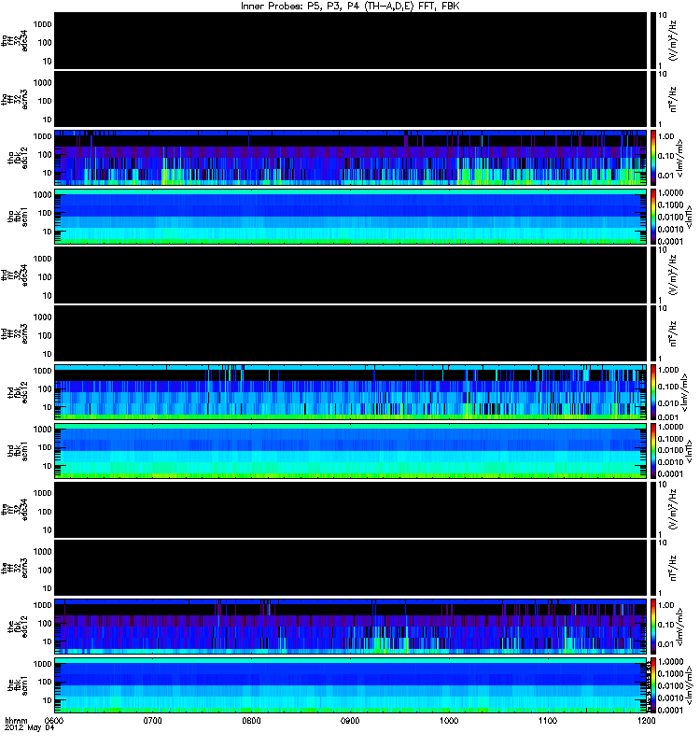
Task: Click the 1100 time axis label
Action: click(548, 720)
